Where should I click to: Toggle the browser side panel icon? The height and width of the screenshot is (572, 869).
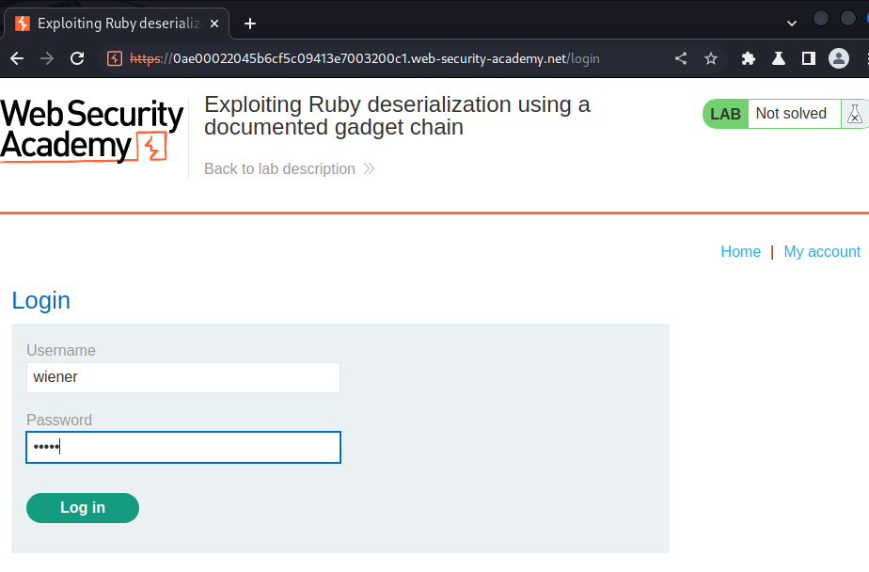pyautogui.click(x=809, y=58)
